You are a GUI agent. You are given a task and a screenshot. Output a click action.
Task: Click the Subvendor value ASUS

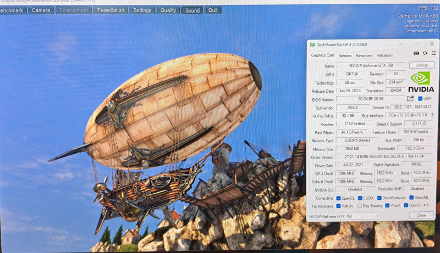353,107
